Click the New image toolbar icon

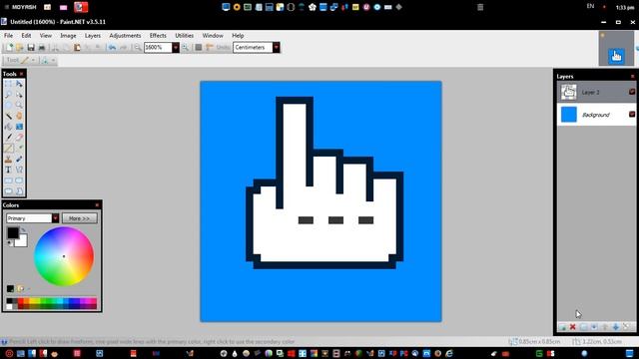pos(9,47)
